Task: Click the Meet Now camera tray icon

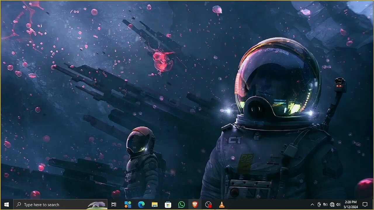Action: 319,204
